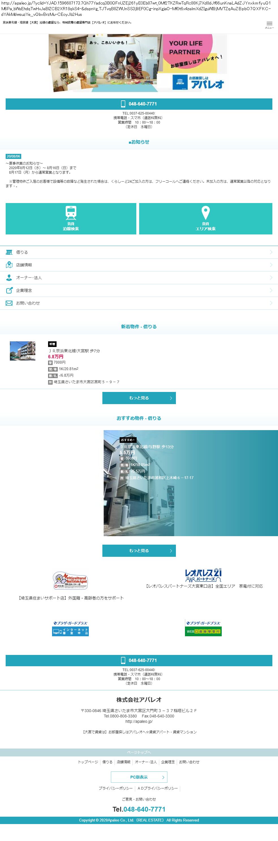
Task: Click ページトップへ bar
Action: coord(139,752)
